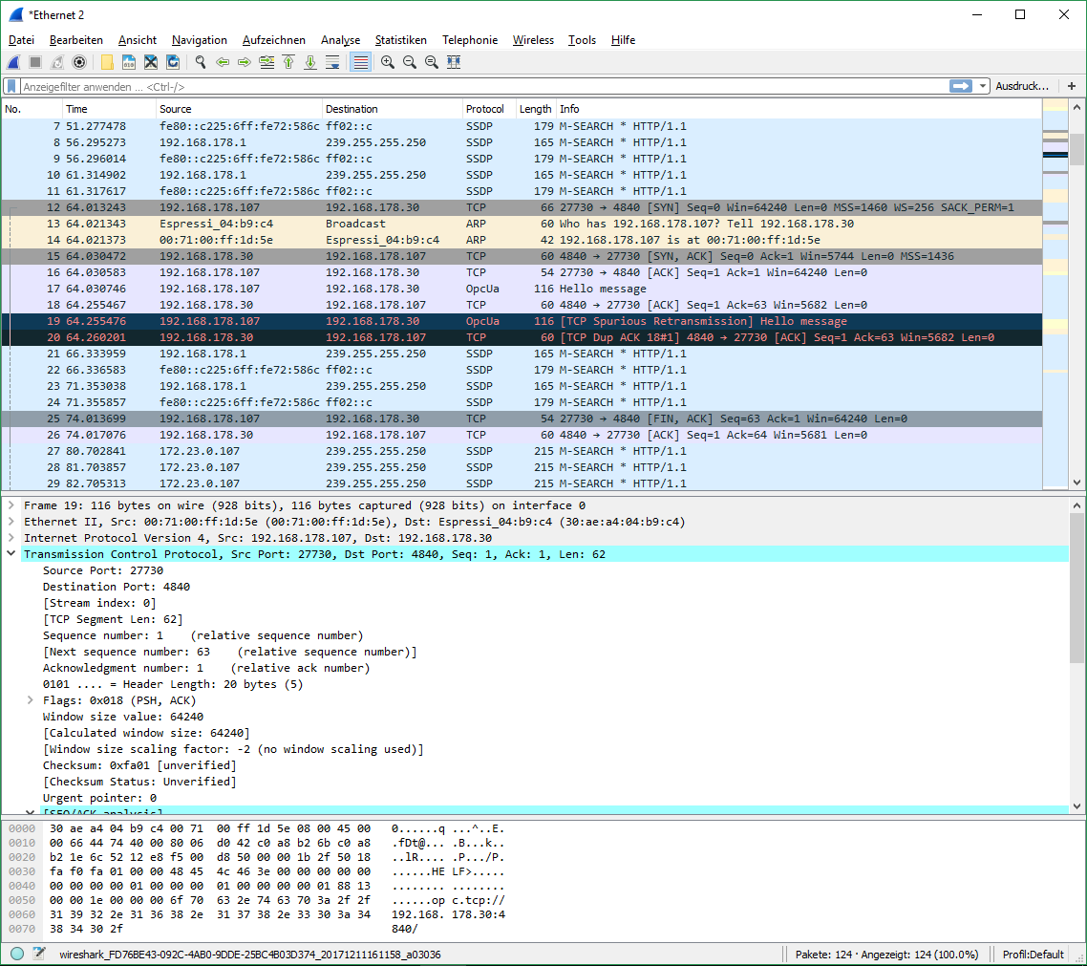Viewport: 1087px width, 966px height.
Task: Sort packets by the Time column
Action: click(109, 109)
